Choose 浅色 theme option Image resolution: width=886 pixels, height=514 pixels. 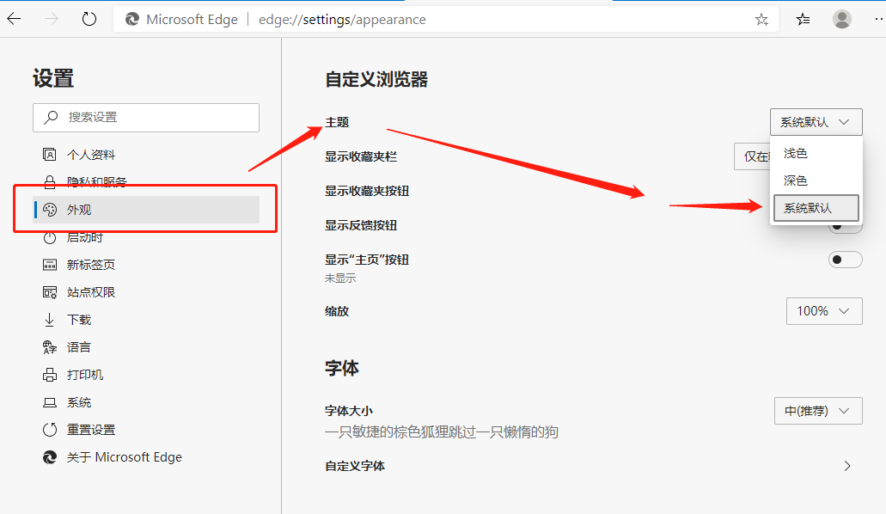tap(816, 153)
